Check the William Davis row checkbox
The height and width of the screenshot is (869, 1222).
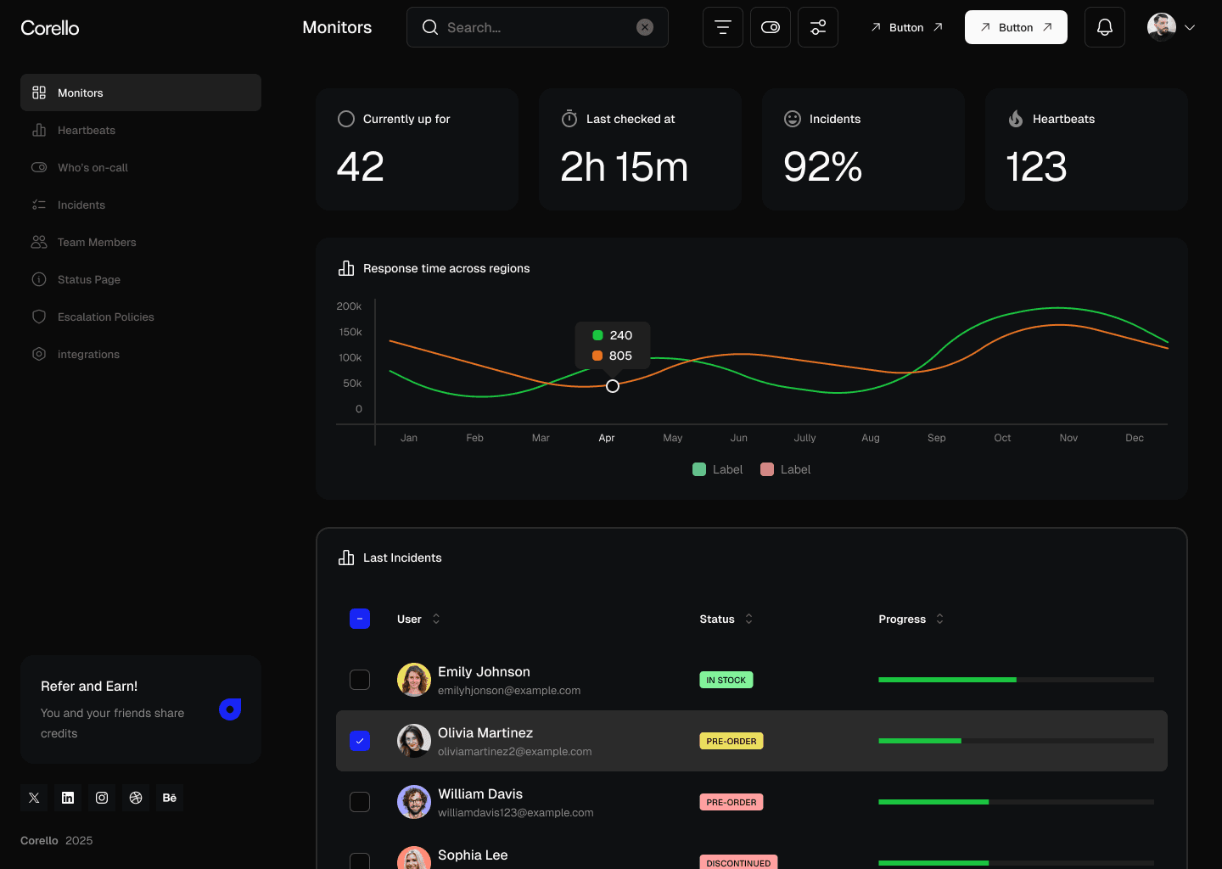(360, 802)
